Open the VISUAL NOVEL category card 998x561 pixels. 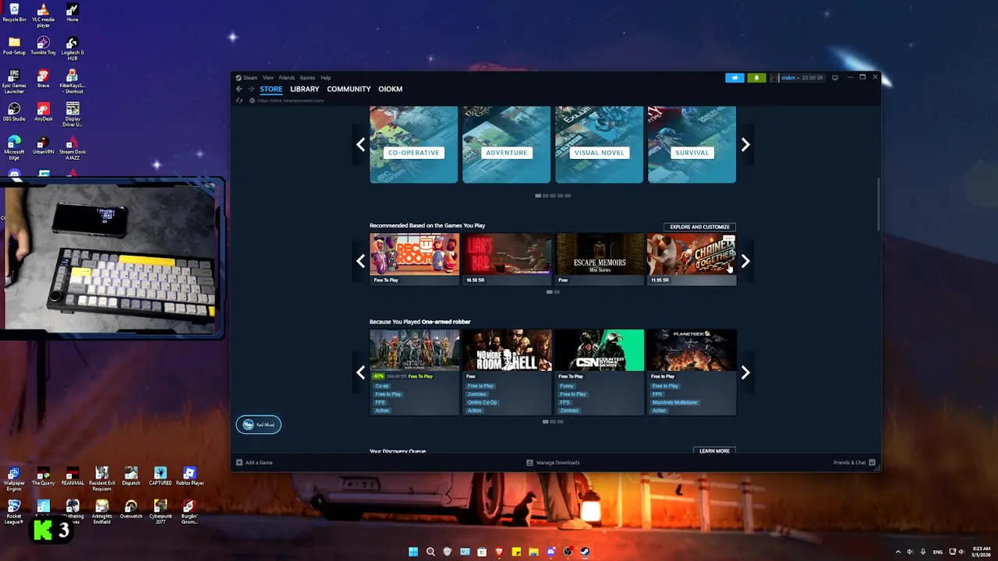[599, 145]
